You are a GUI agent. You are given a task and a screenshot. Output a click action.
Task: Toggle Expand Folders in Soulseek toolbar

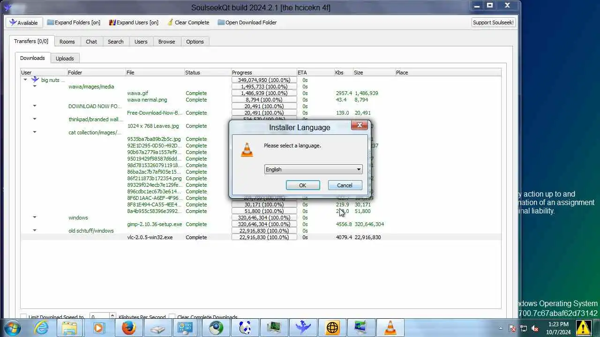click(x=74, y=22)
